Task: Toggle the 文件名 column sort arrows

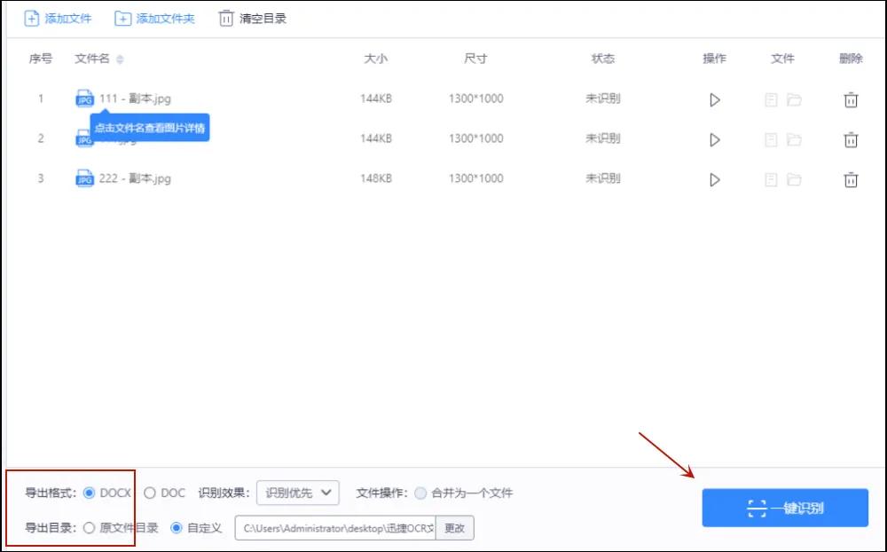Action: point(120,59)
